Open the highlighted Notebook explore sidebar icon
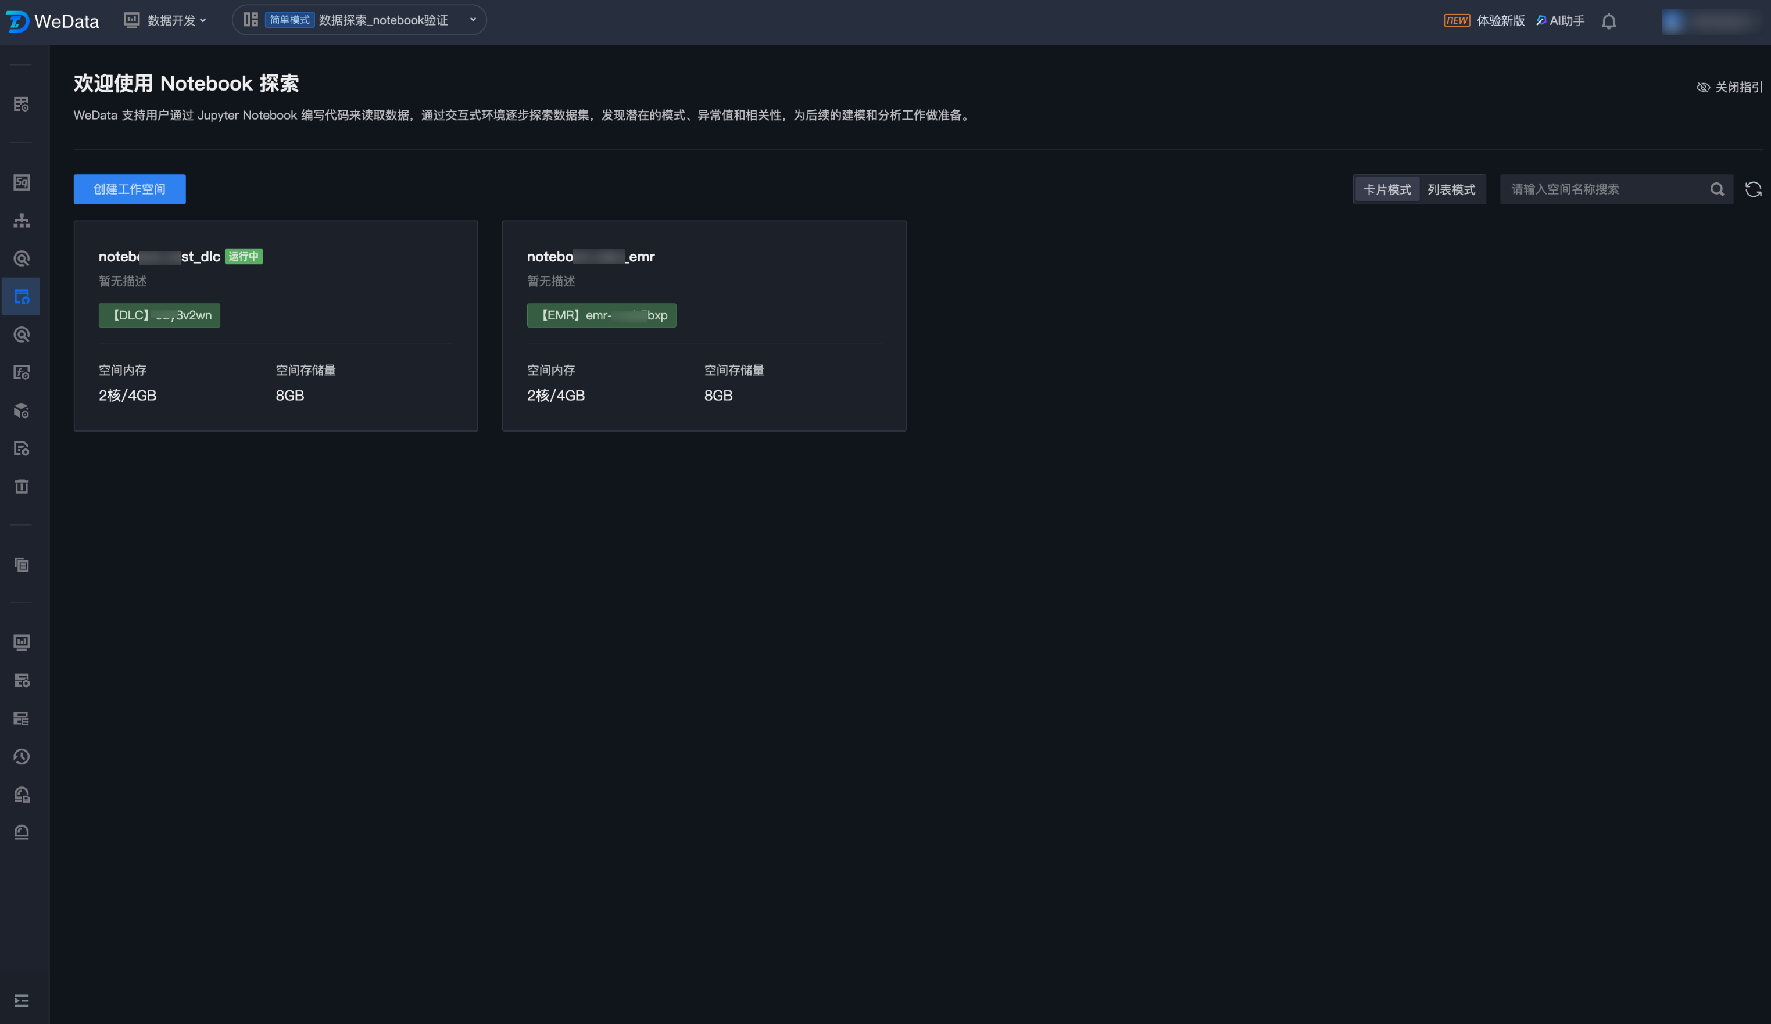Viewport: 1771px width, 1024px height. [x=21, y=296]
